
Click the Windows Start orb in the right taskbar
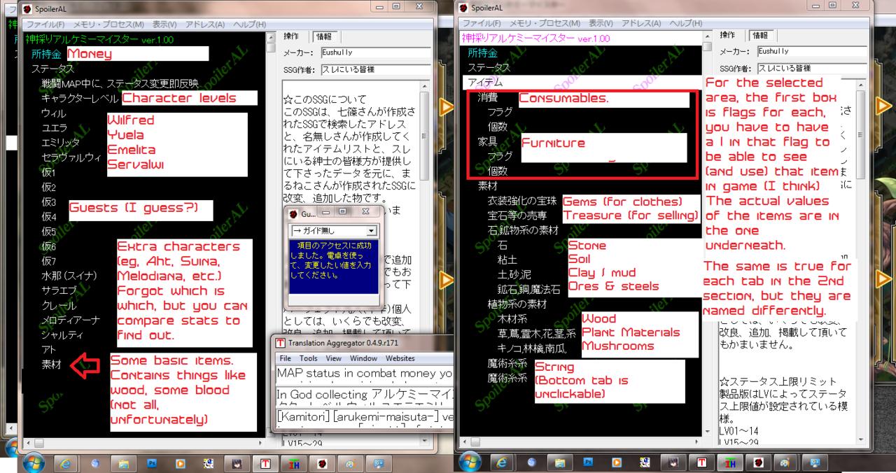pyautogui.click(x=470, y=463)
